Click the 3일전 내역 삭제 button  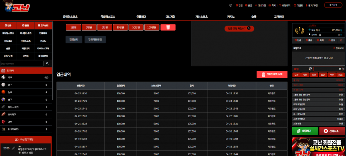272,74
